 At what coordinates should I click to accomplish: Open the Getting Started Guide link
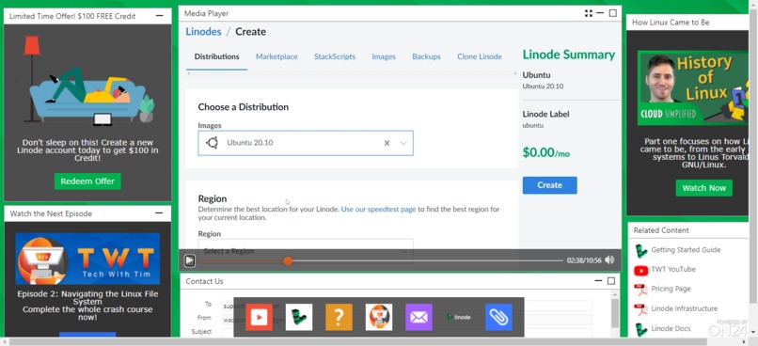tap(686, 250)
